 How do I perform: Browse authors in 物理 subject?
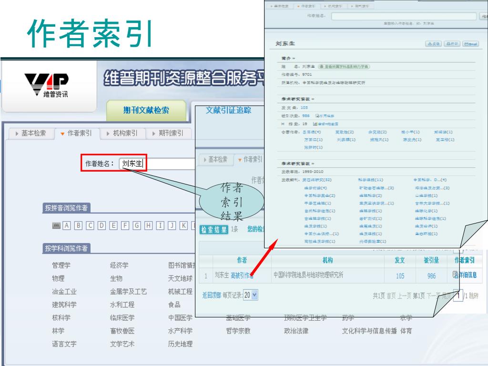click(58, 278)
